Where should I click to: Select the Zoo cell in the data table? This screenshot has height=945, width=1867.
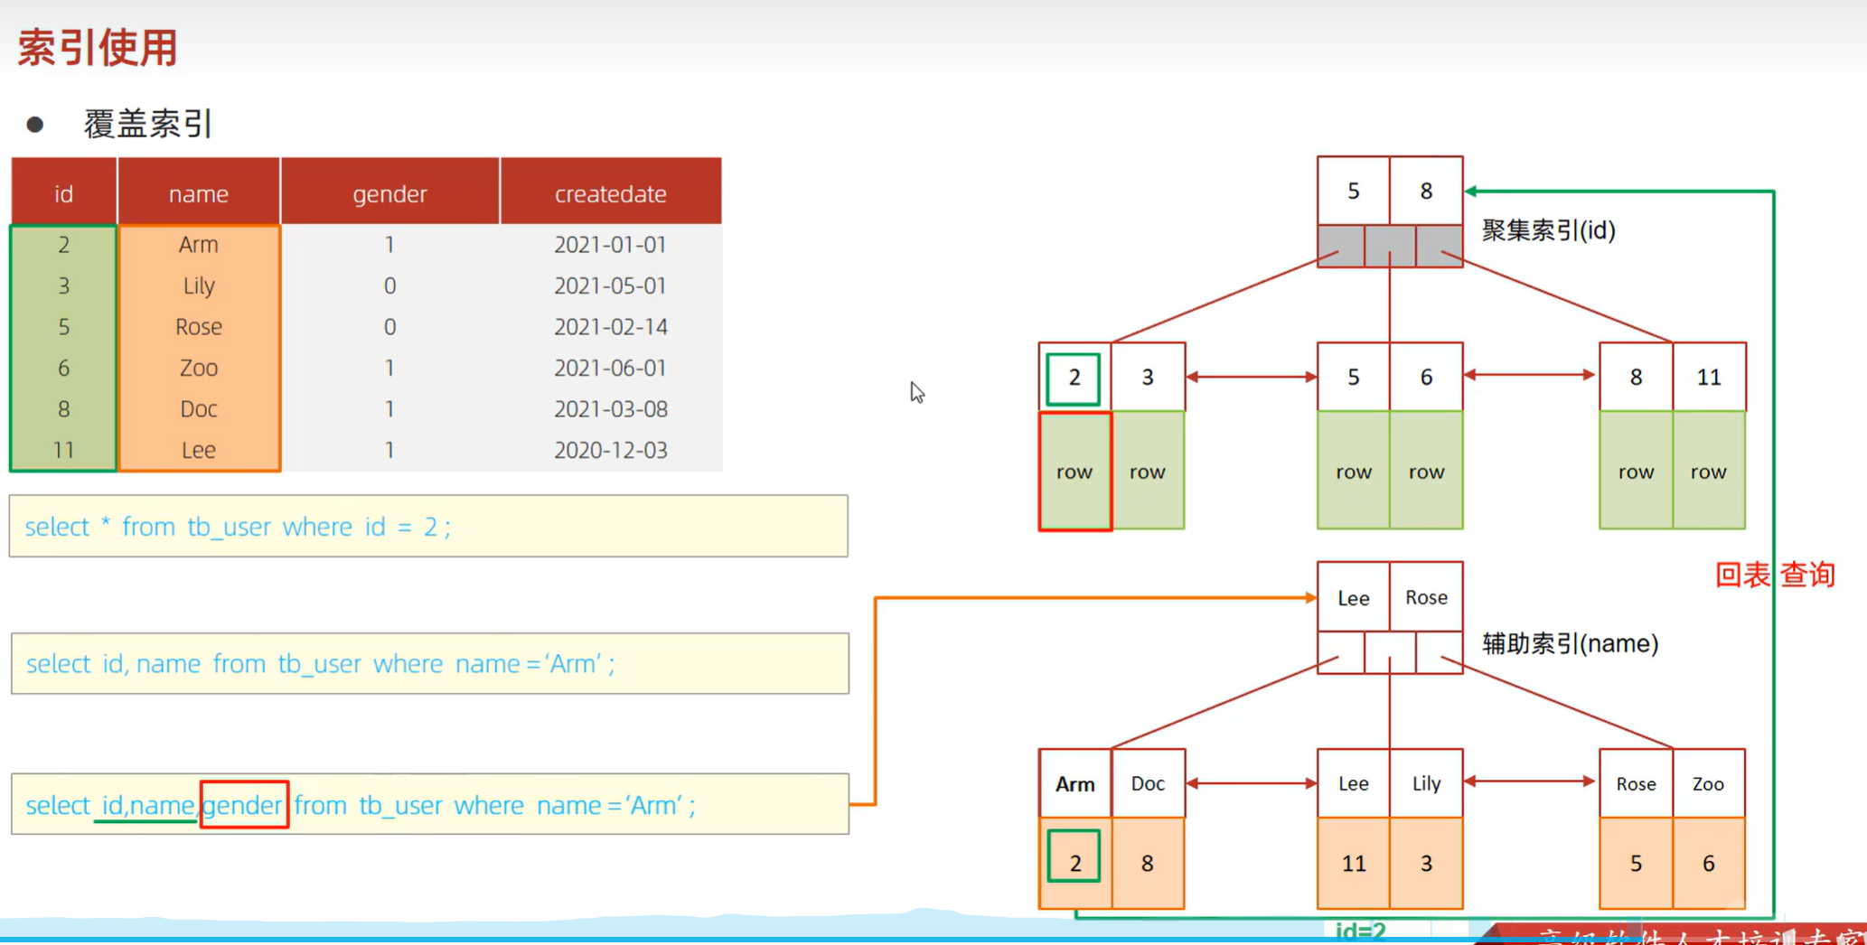[199, 368]
